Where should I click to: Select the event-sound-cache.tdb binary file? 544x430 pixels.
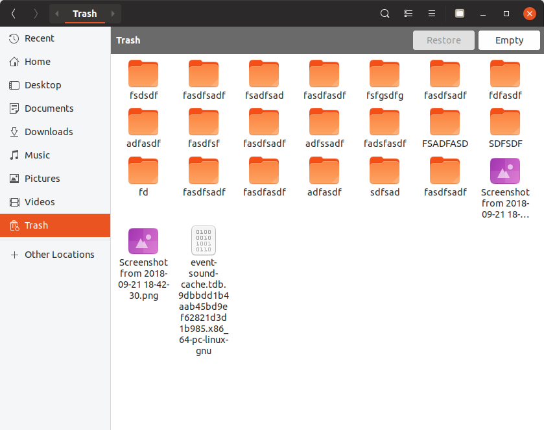(204, 290)
